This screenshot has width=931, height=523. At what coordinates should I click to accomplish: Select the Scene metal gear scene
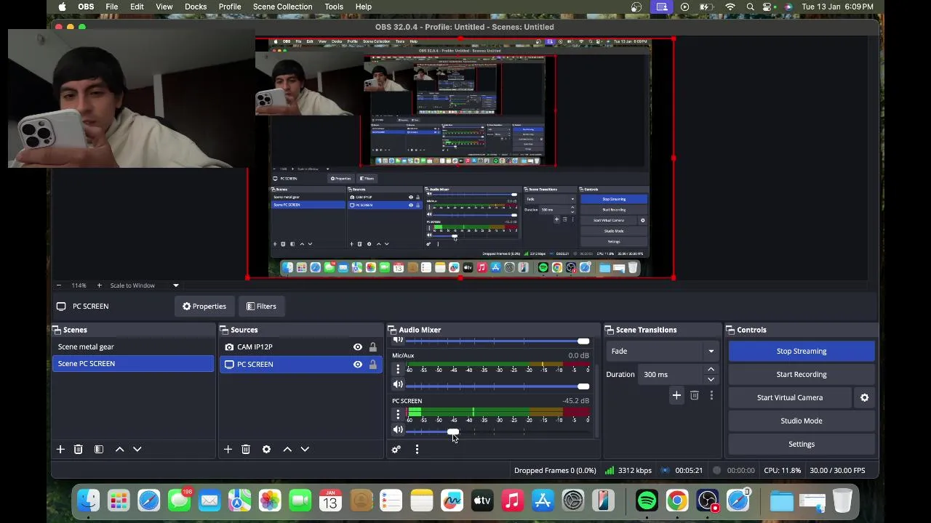click(x=133, y=347)
